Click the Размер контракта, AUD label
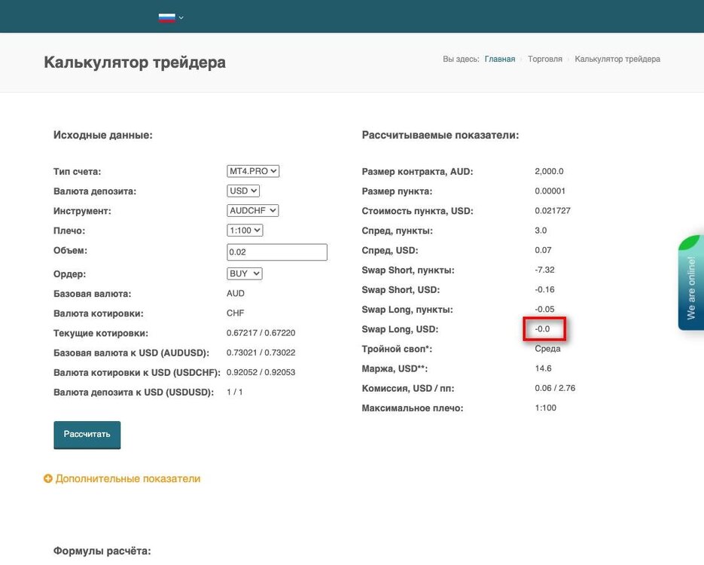Viewport: 704px width, 565px height. [417, 172]
